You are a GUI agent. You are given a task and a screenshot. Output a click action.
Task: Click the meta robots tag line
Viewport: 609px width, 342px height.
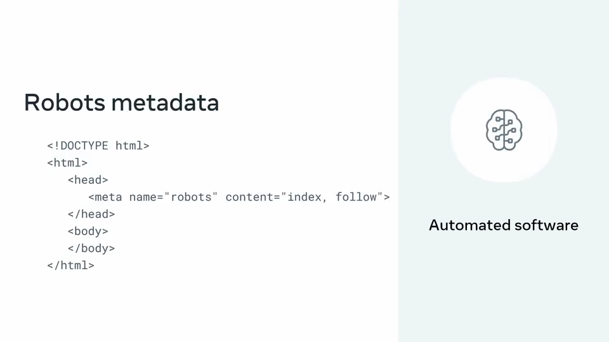coord(239,197)
